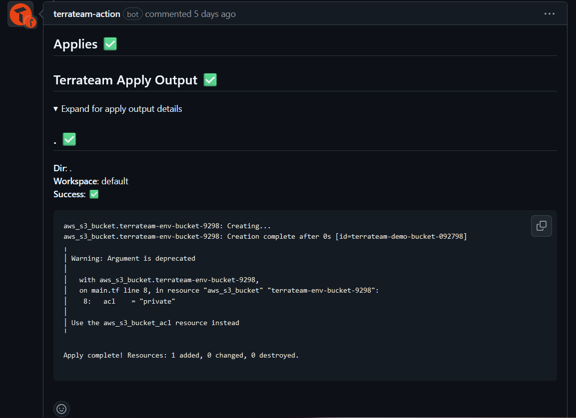The width and height of the screenshot is (576, 418).
Task: Add a reaction with the smiley icon
Action: click(61, 409)
